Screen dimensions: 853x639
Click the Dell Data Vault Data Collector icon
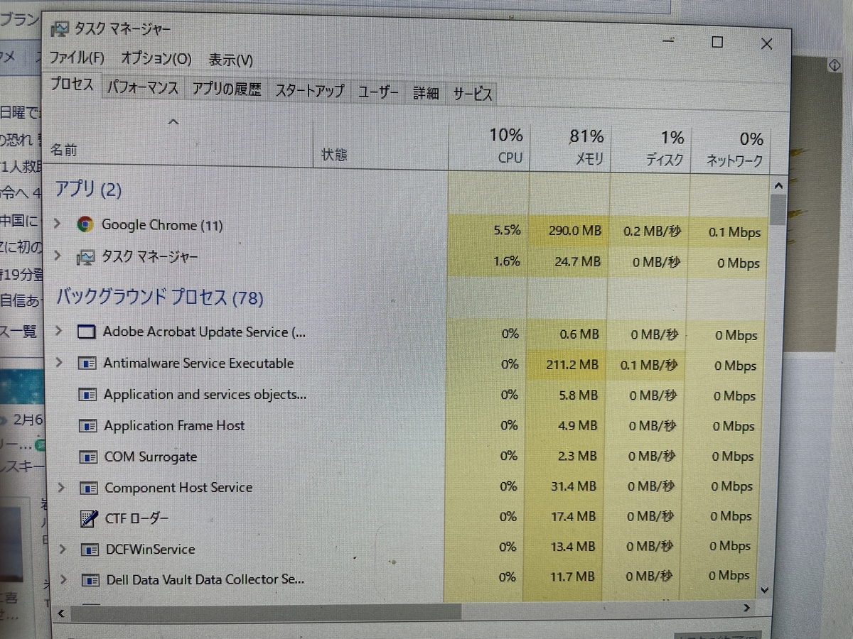click(x=90, y=580)
